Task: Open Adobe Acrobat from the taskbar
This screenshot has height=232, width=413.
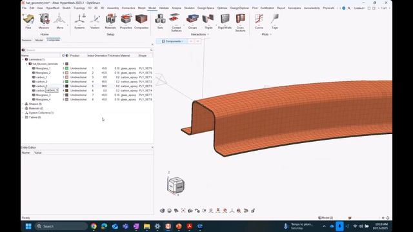Action: point(189,226)
